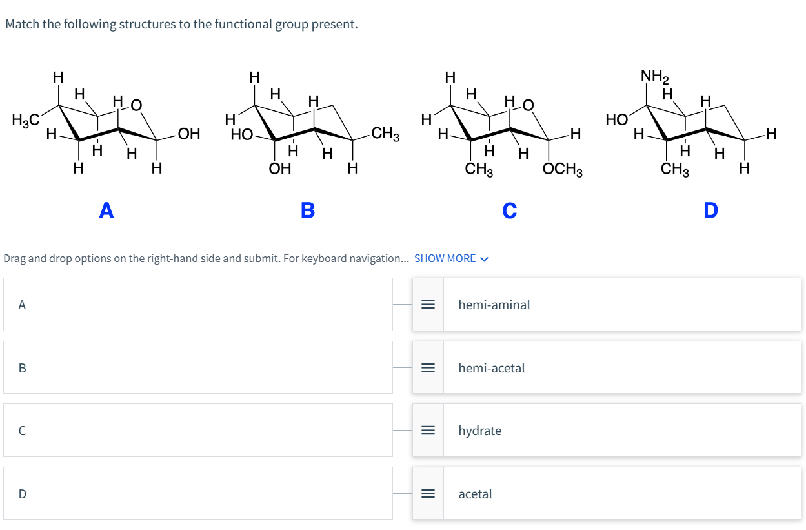Click structure B with two OH groups
Screen dimensions: 806x530
click(x=312, y=123)
